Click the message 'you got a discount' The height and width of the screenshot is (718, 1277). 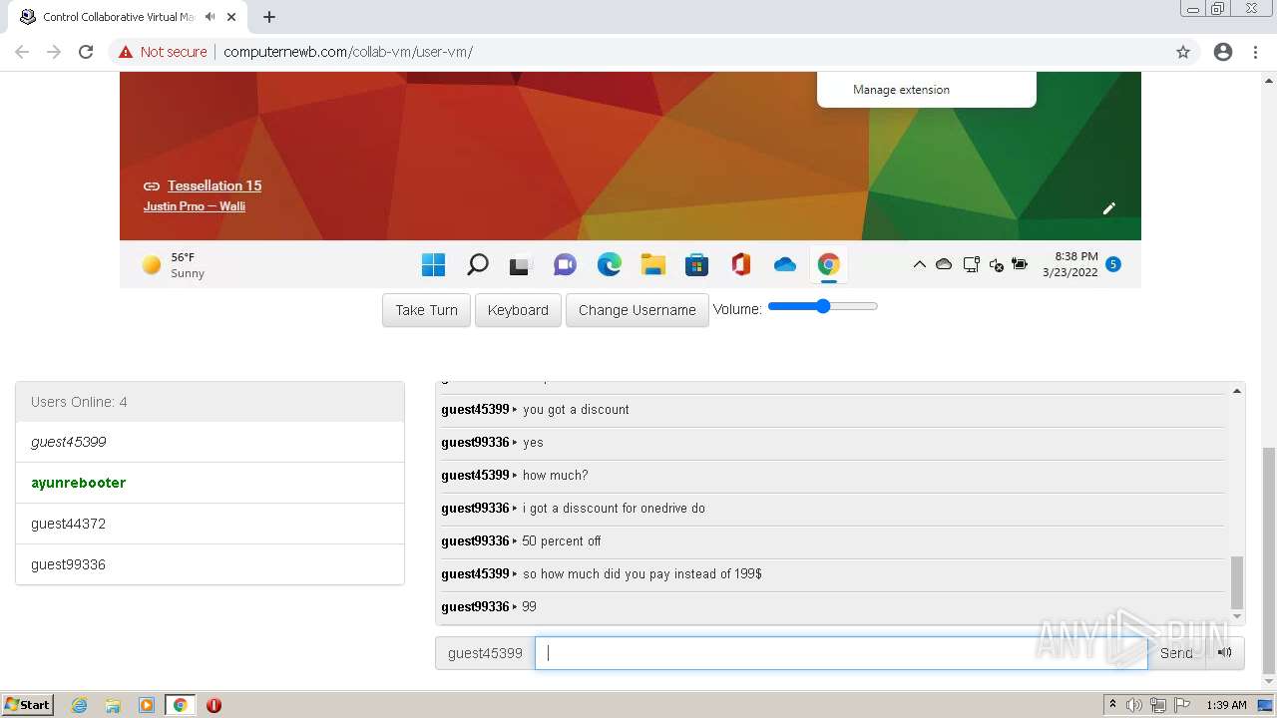576,410
